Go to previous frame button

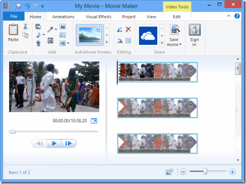(x=39, y=143)
